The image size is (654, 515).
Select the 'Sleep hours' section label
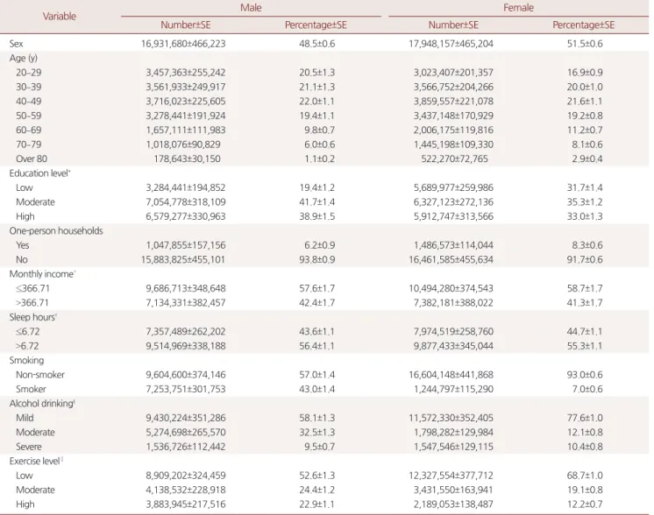click(x=33, y=317)
